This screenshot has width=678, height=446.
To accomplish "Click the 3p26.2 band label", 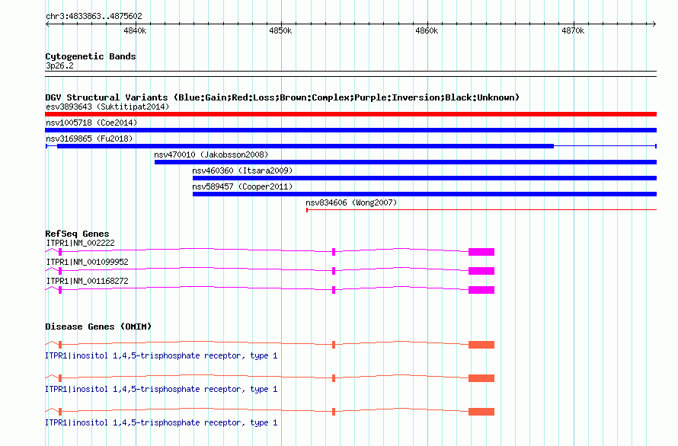I will [x=59, y=65].
